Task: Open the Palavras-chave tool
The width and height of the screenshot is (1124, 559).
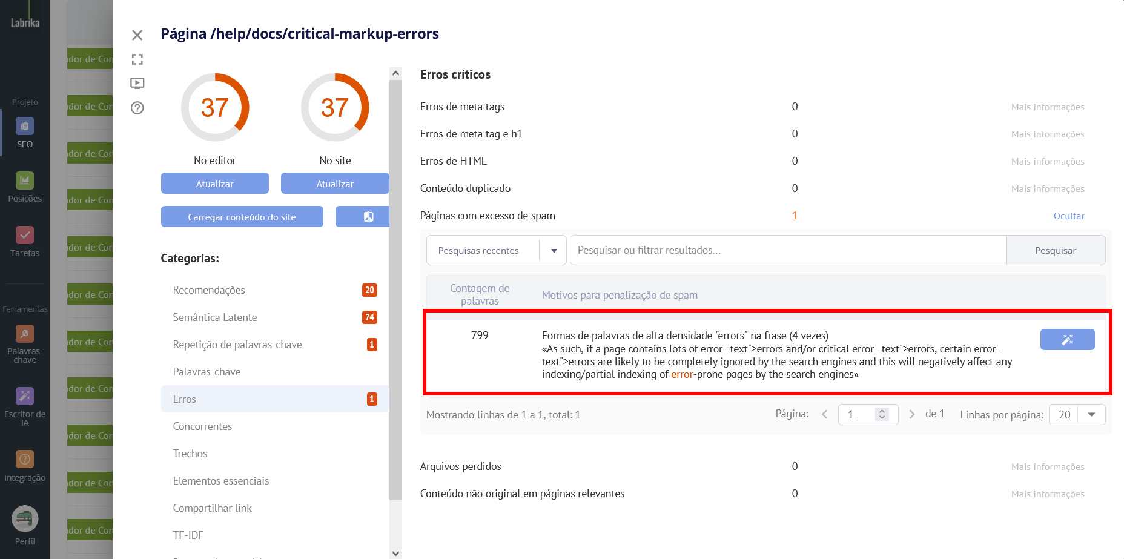Action: [x=25, y=342]
